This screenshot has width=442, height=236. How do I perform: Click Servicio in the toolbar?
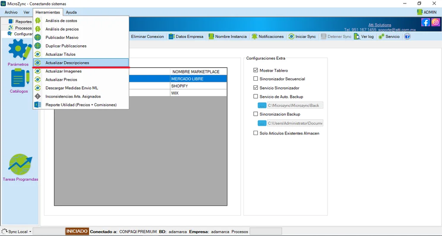[x=389, y=37]
